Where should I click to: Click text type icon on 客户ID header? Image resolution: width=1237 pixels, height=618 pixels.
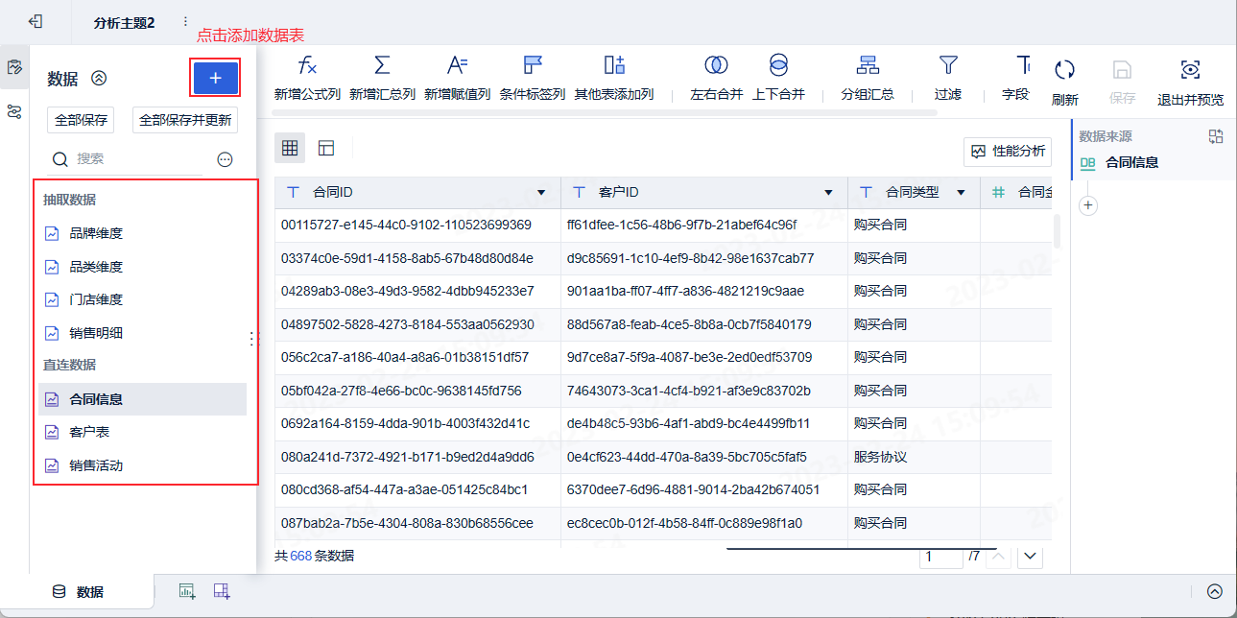tap(579, 193)
